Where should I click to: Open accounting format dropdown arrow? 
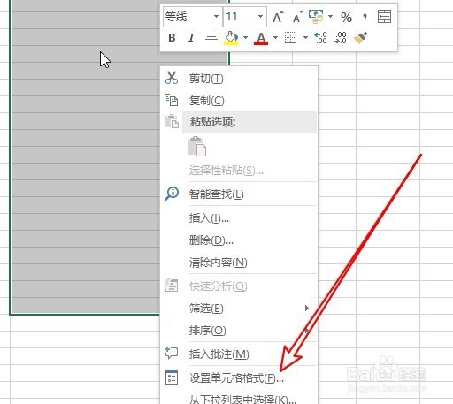click(330, 17)
